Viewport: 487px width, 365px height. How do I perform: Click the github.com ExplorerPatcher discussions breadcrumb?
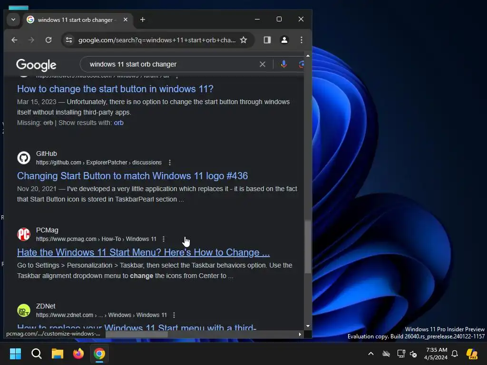99,163
